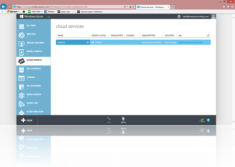Click the globe language icon in header
Screen dimensions: 235x167
[x=179, y=16]
